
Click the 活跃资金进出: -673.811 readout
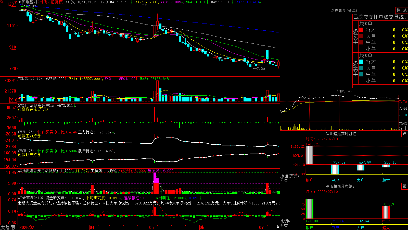point(52,105)
